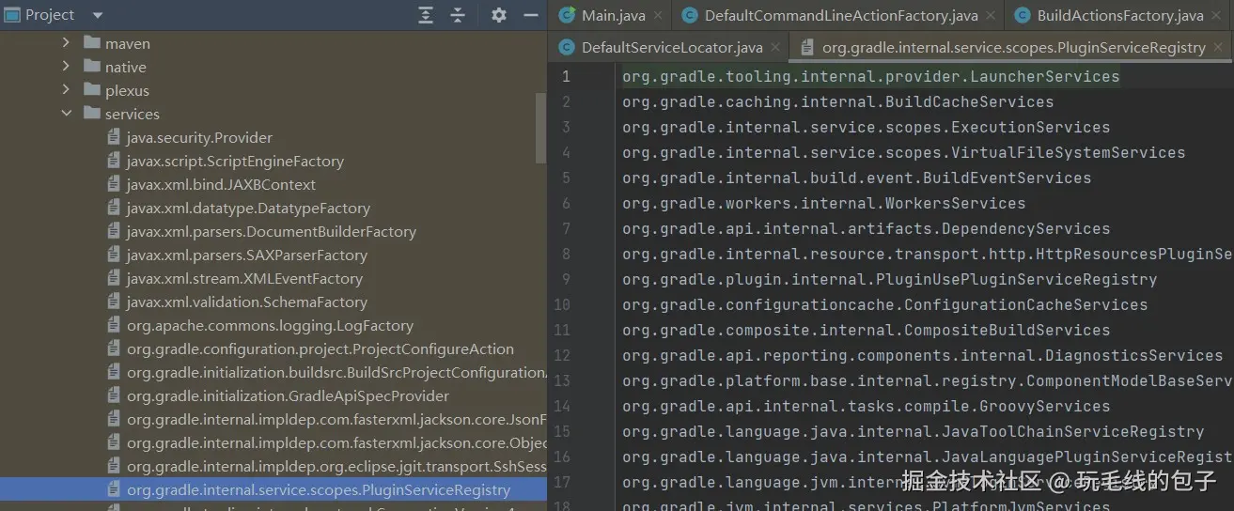1234x511 pixels.
Task: Click file icon of javax.script.ScriptEngineFactory
Action: click(114, 161)
